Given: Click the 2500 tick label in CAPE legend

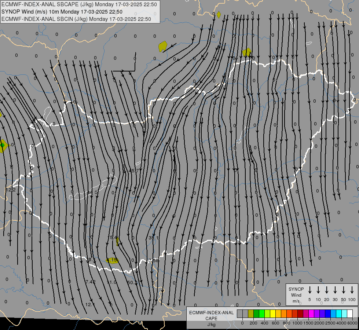Looking at the screenshot, I should pos(330,323).
